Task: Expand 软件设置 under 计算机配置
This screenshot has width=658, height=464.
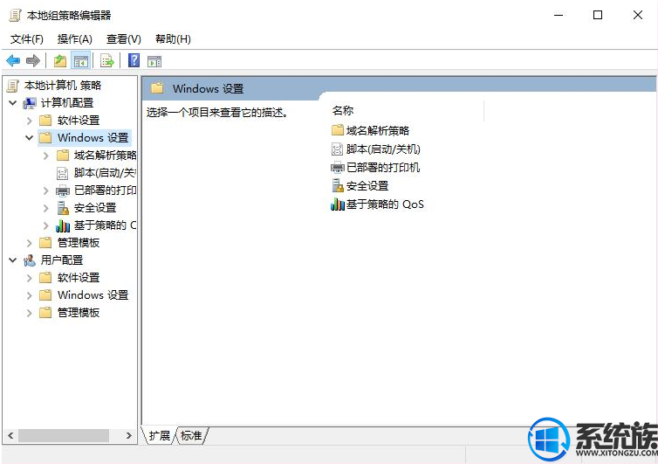Action: [30, 121]
